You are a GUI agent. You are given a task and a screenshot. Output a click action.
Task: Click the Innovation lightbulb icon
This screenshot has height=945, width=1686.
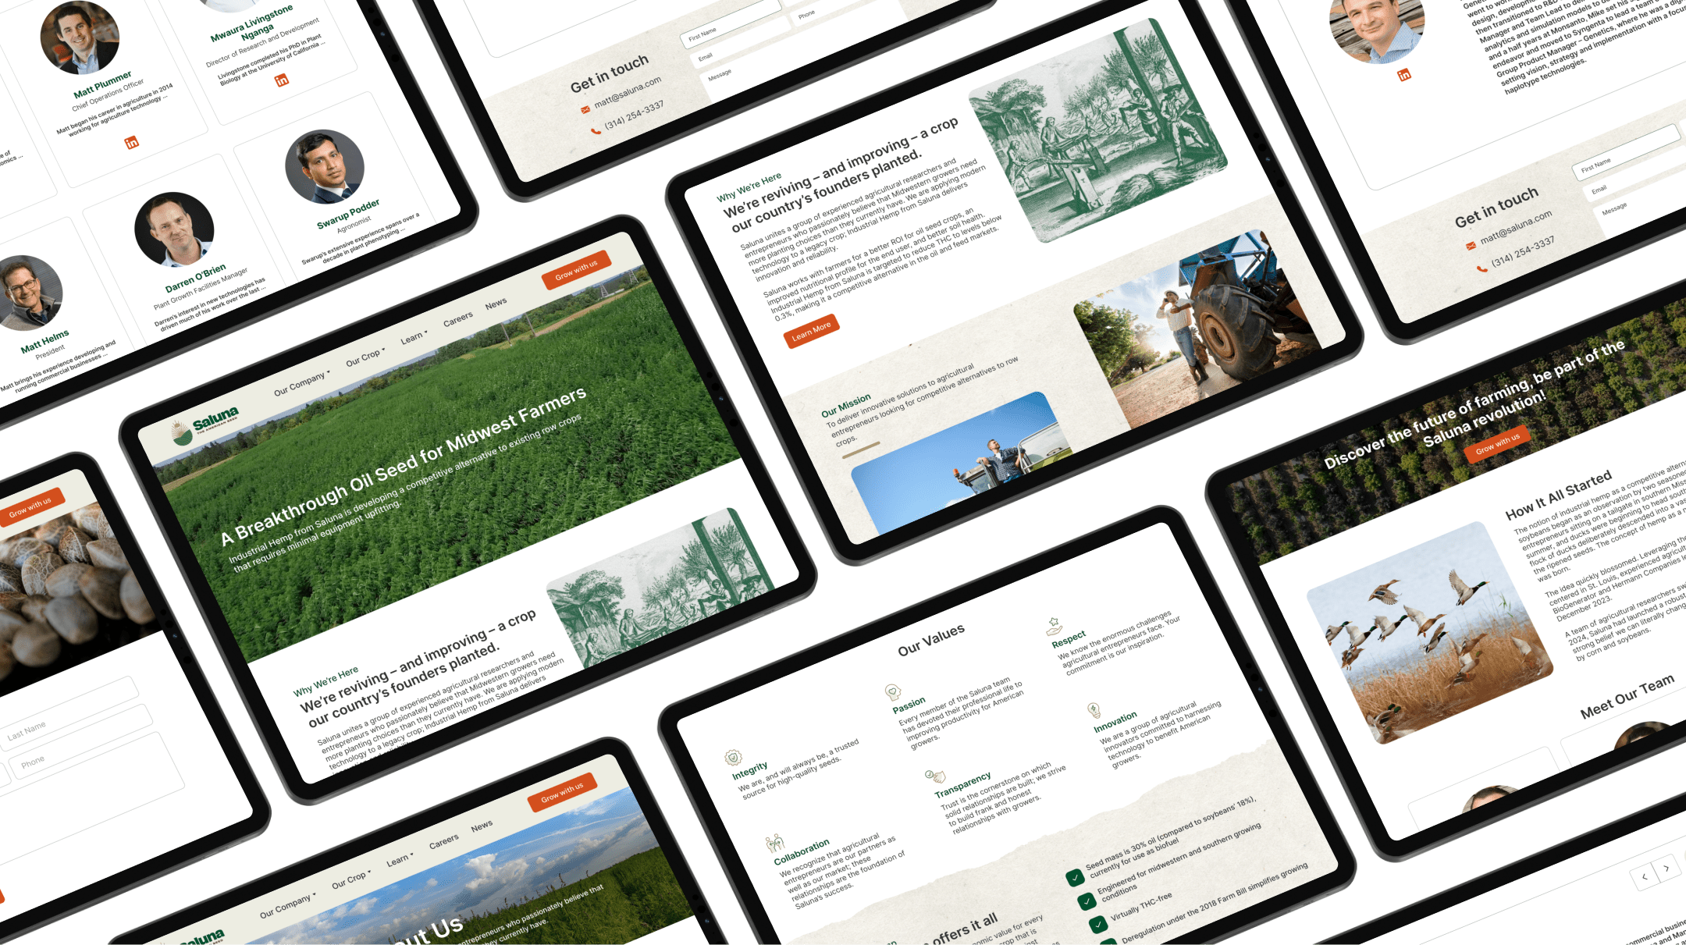click(x=1094, y=710)
